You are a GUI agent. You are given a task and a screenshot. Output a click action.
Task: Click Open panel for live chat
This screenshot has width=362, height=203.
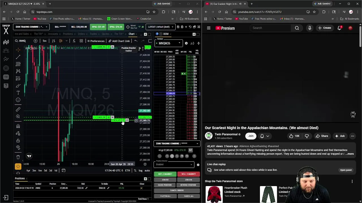[346, 170]
